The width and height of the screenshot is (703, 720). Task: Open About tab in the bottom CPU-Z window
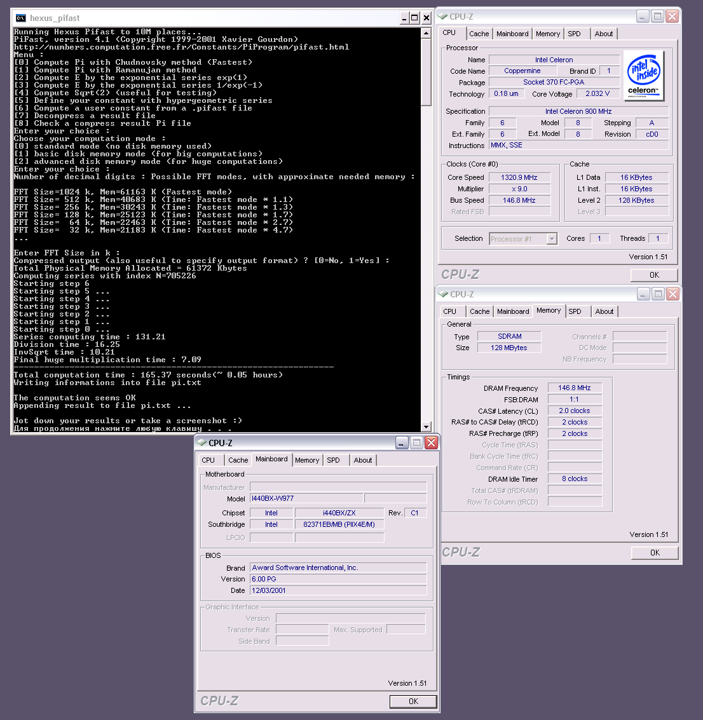(363, 460)
